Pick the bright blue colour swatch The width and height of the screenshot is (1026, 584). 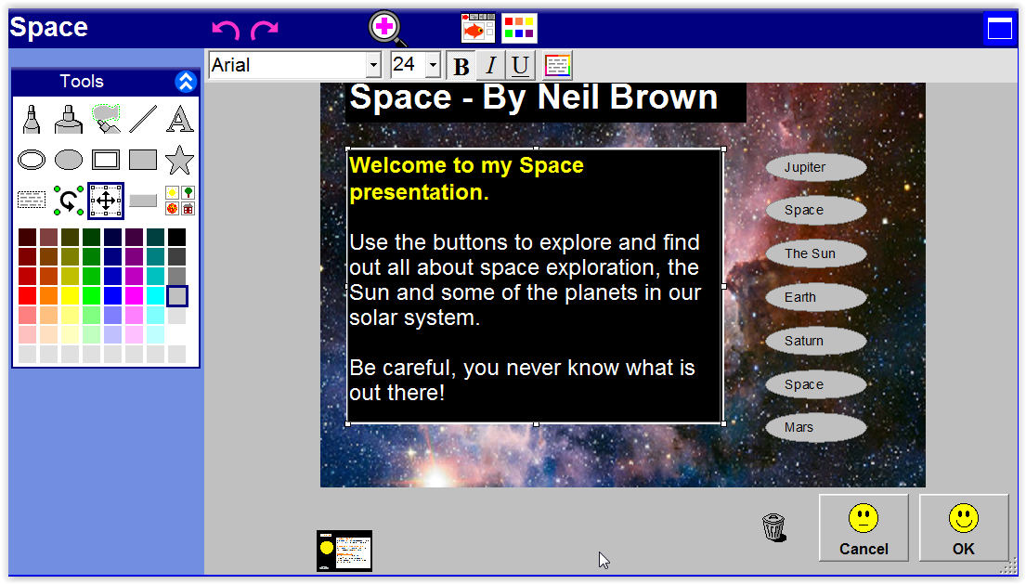pyautogui.click(x=112, y=296)
